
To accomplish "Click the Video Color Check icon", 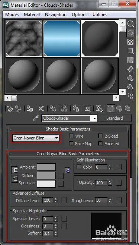I will coord(130,60).
